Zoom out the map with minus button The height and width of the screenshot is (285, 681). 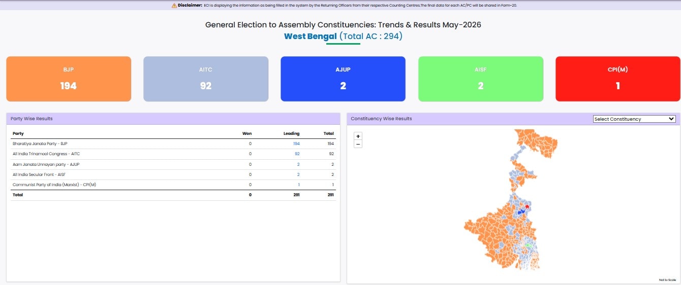[x=358, y=144]
